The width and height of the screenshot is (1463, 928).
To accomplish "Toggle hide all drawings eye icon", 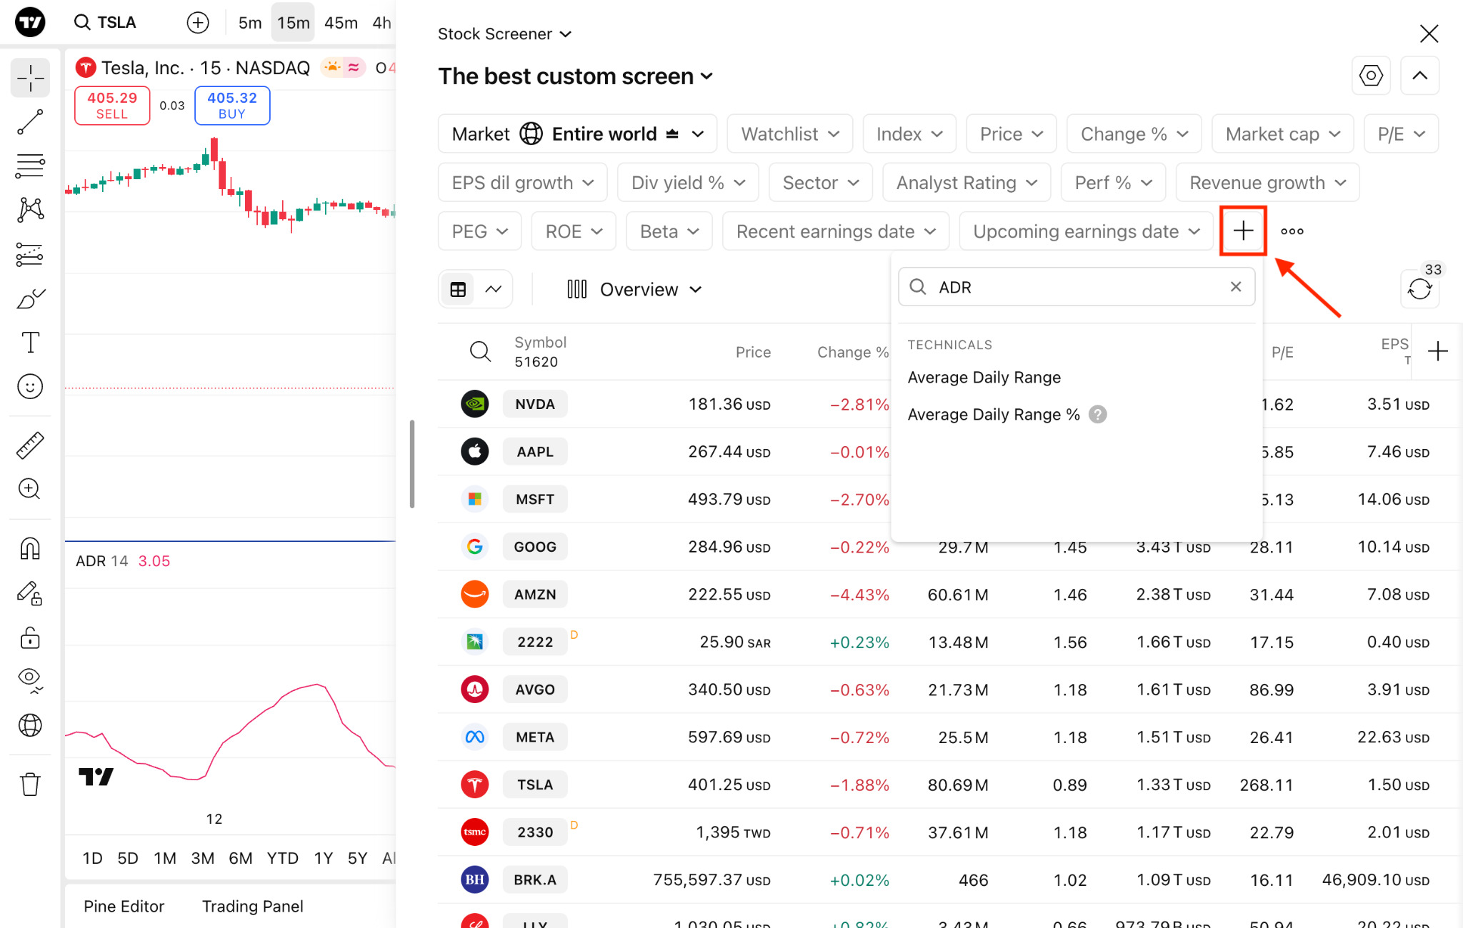I will [x=30, y=680].
